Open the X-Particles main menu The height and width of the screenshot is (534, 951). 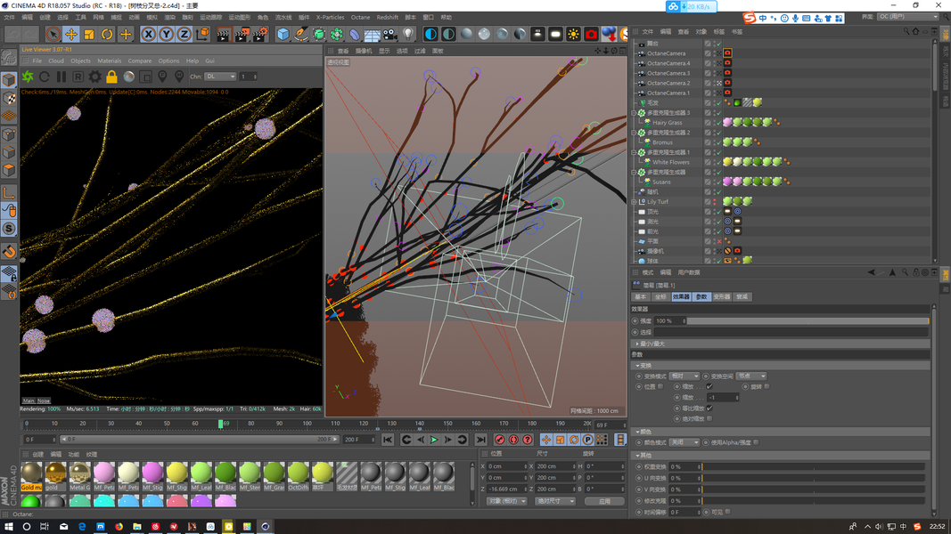tap(330, 18)
